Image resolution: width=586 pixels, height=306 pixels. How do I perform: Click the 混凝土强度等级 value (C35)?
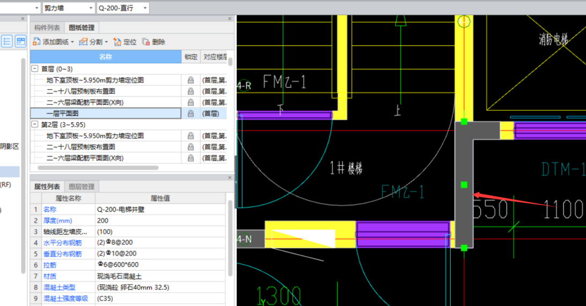click(x=160, y=298)
